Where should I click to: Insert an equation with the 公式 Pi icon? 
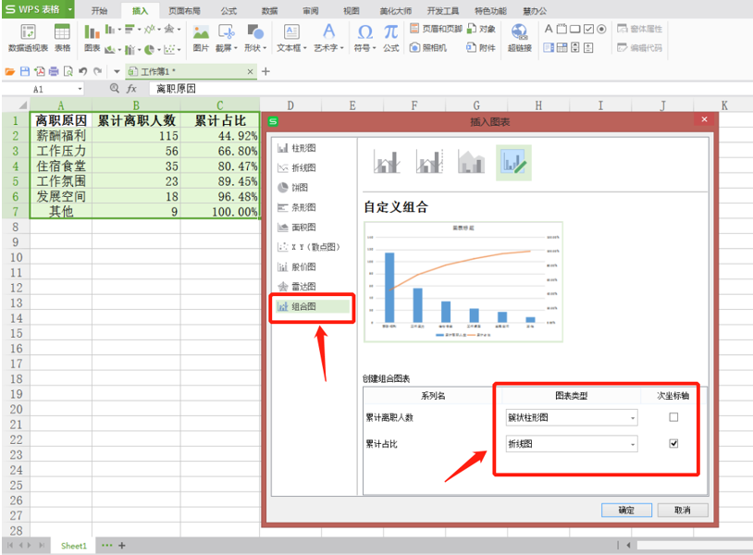pos(391,38)
